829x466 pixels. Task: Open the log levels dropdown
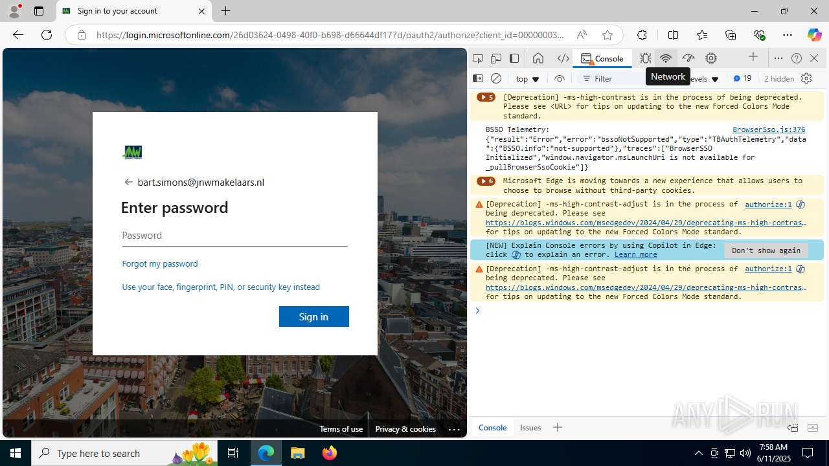(703, 79)
